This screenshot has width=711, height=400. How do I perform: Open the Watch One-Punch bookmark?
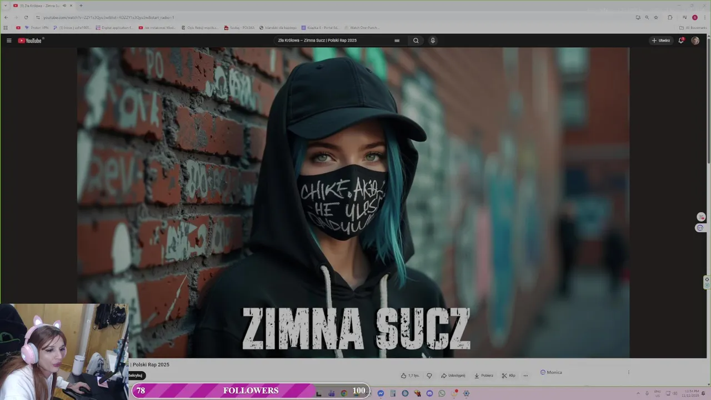(362, 28)
